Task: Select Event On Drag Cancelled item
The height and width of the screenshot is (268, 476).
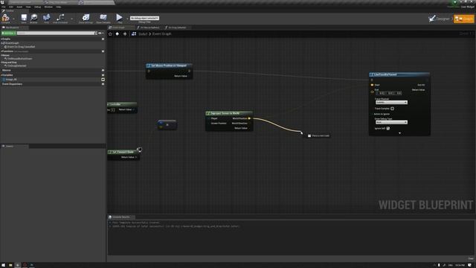Action: (x=21, y=47)
